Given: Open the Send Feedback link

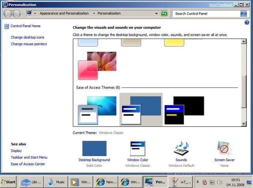Looking at the screenshot, I should 221,5.
